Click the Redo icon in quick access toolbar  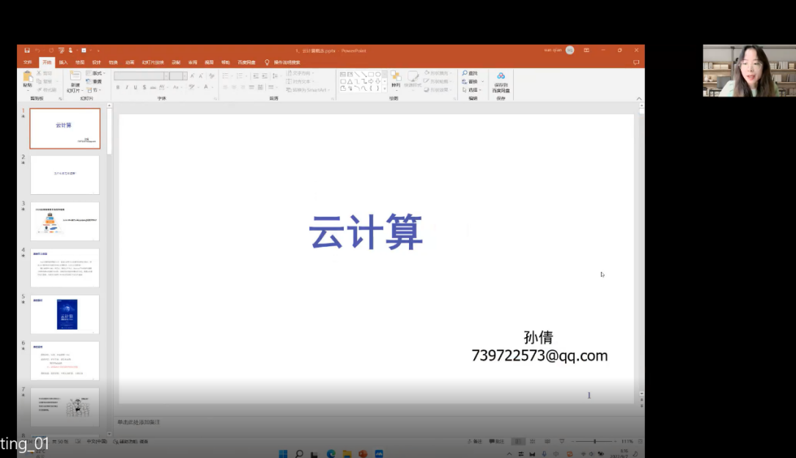pos(51,51)
